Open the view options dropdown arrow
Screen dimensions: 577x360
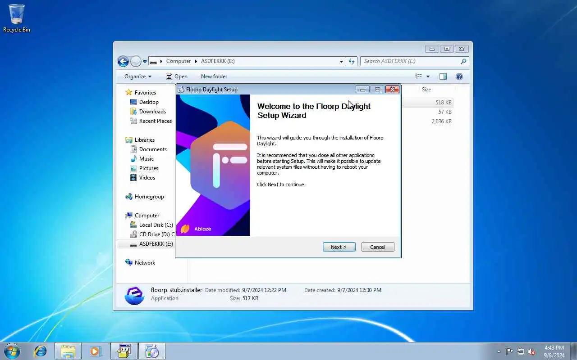pos(428,76)
